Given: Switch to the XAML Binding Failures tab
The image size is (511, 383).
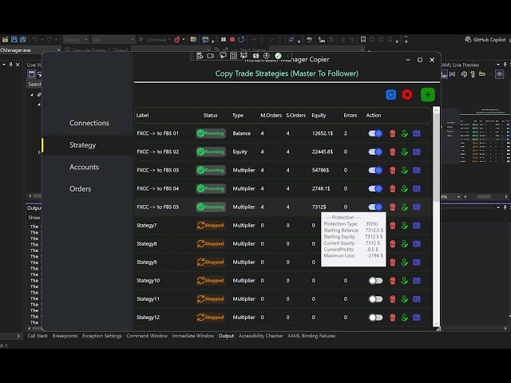Looking at the screenshot, I should click(x=311, y=336).
